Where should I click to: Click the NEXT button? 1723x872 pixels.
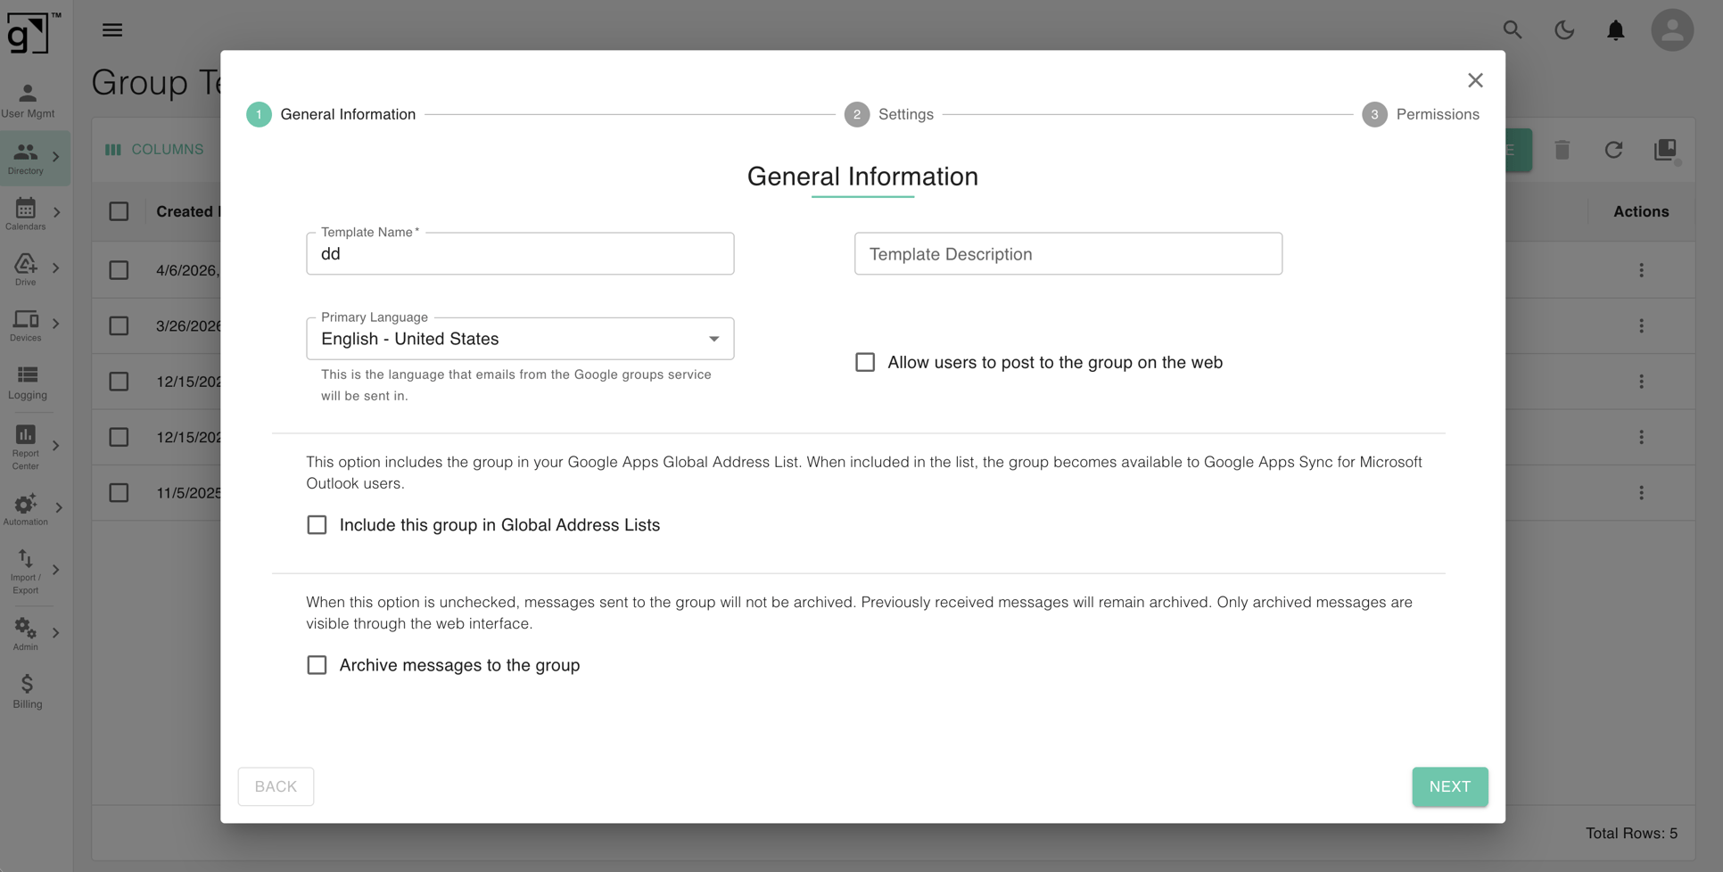pos(1450,786)
